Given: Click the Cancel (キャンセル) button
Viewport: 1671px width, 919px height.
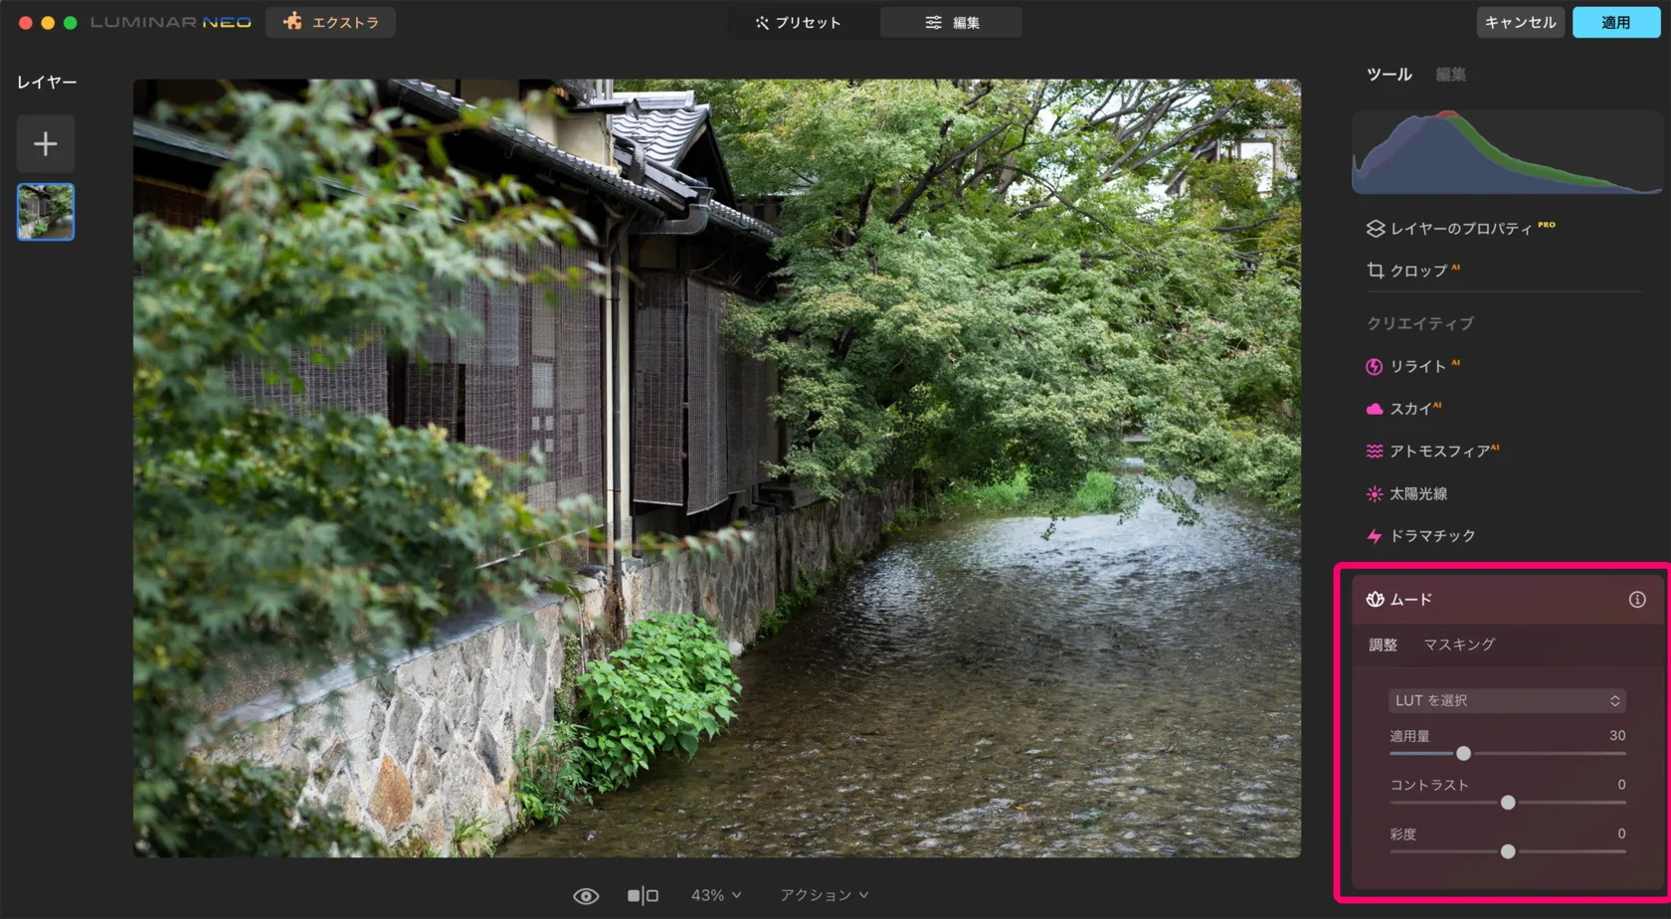Looking at the screenshot, I should [1519, 22].
